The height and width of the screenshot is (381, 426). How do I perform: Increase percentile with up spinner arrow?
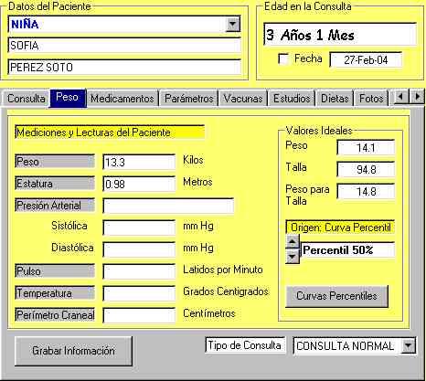pos(293,242)
